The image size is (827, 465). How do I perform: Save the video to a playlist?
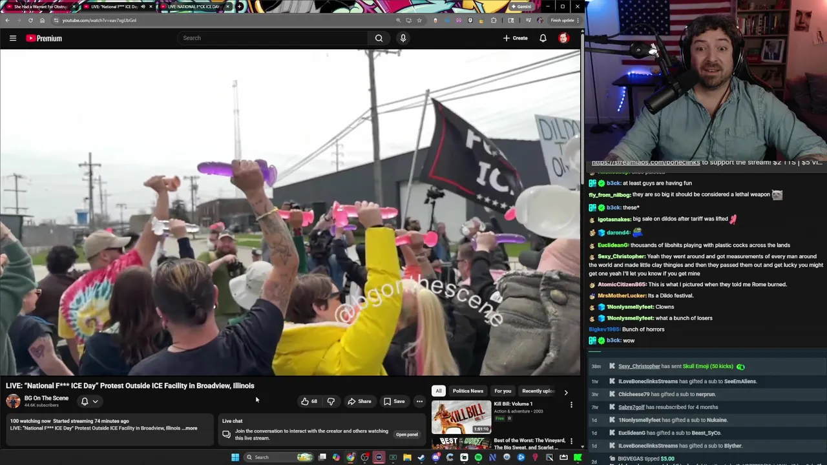(394, 401)
